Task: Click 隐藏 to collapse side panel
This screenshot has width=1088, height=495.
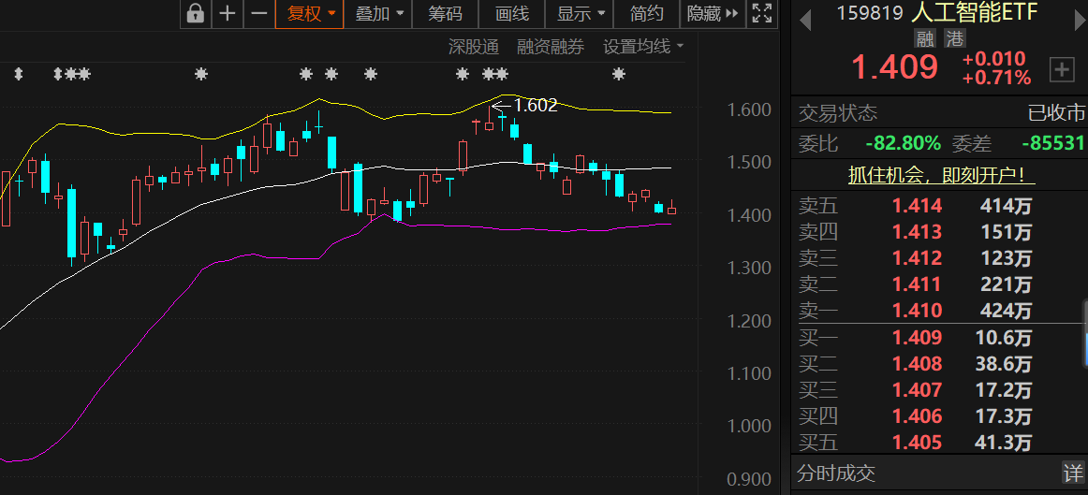Action: [713, 13]
